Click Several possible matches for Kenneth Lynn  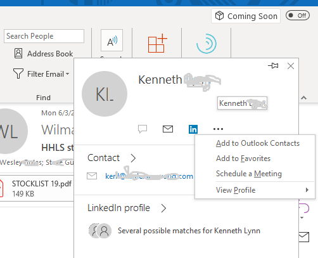(189, 231)
